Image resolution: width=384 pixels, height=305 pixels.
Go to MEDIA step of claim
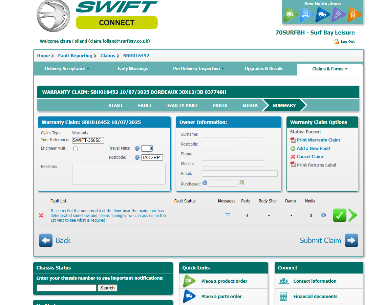[250, 106]
